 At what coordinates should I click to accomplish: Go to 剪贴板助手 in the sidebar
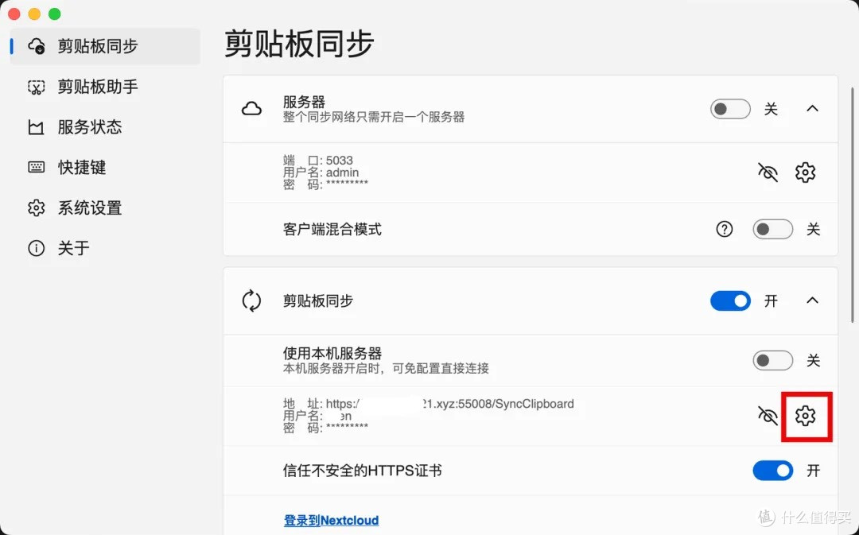pos(105,87)
